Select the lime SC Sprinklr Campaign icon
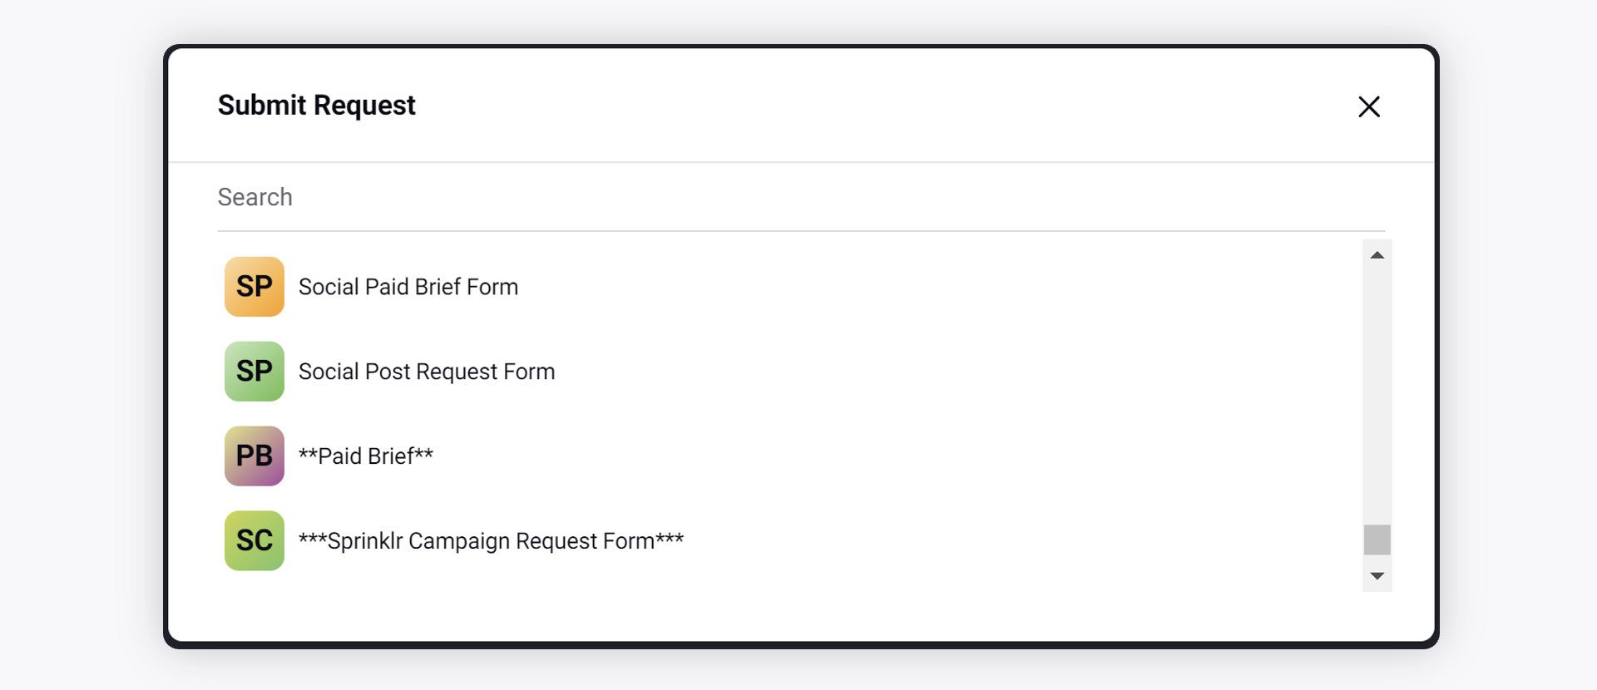The height and width of the screenshot is (690, 1597). point(255,541)
